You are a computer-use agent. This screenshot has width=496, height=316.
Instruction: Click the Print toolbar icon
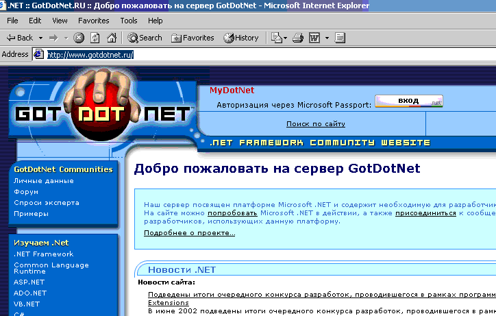(297, 38)
